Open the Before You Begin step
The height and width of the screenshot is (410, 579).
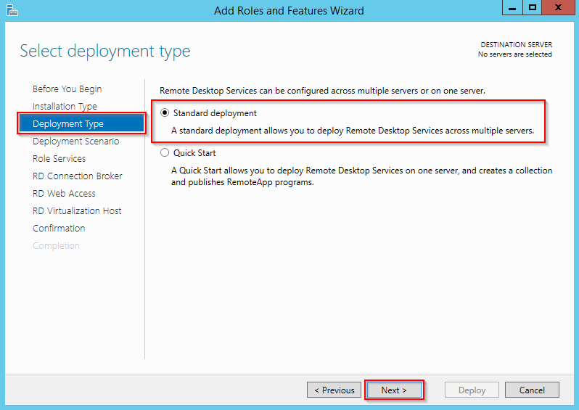point(67,89)
